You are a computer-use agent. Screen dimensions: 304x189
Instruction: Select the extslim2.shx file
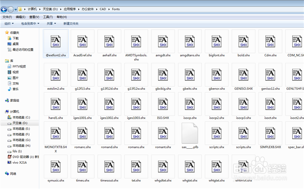click(56, 77)
